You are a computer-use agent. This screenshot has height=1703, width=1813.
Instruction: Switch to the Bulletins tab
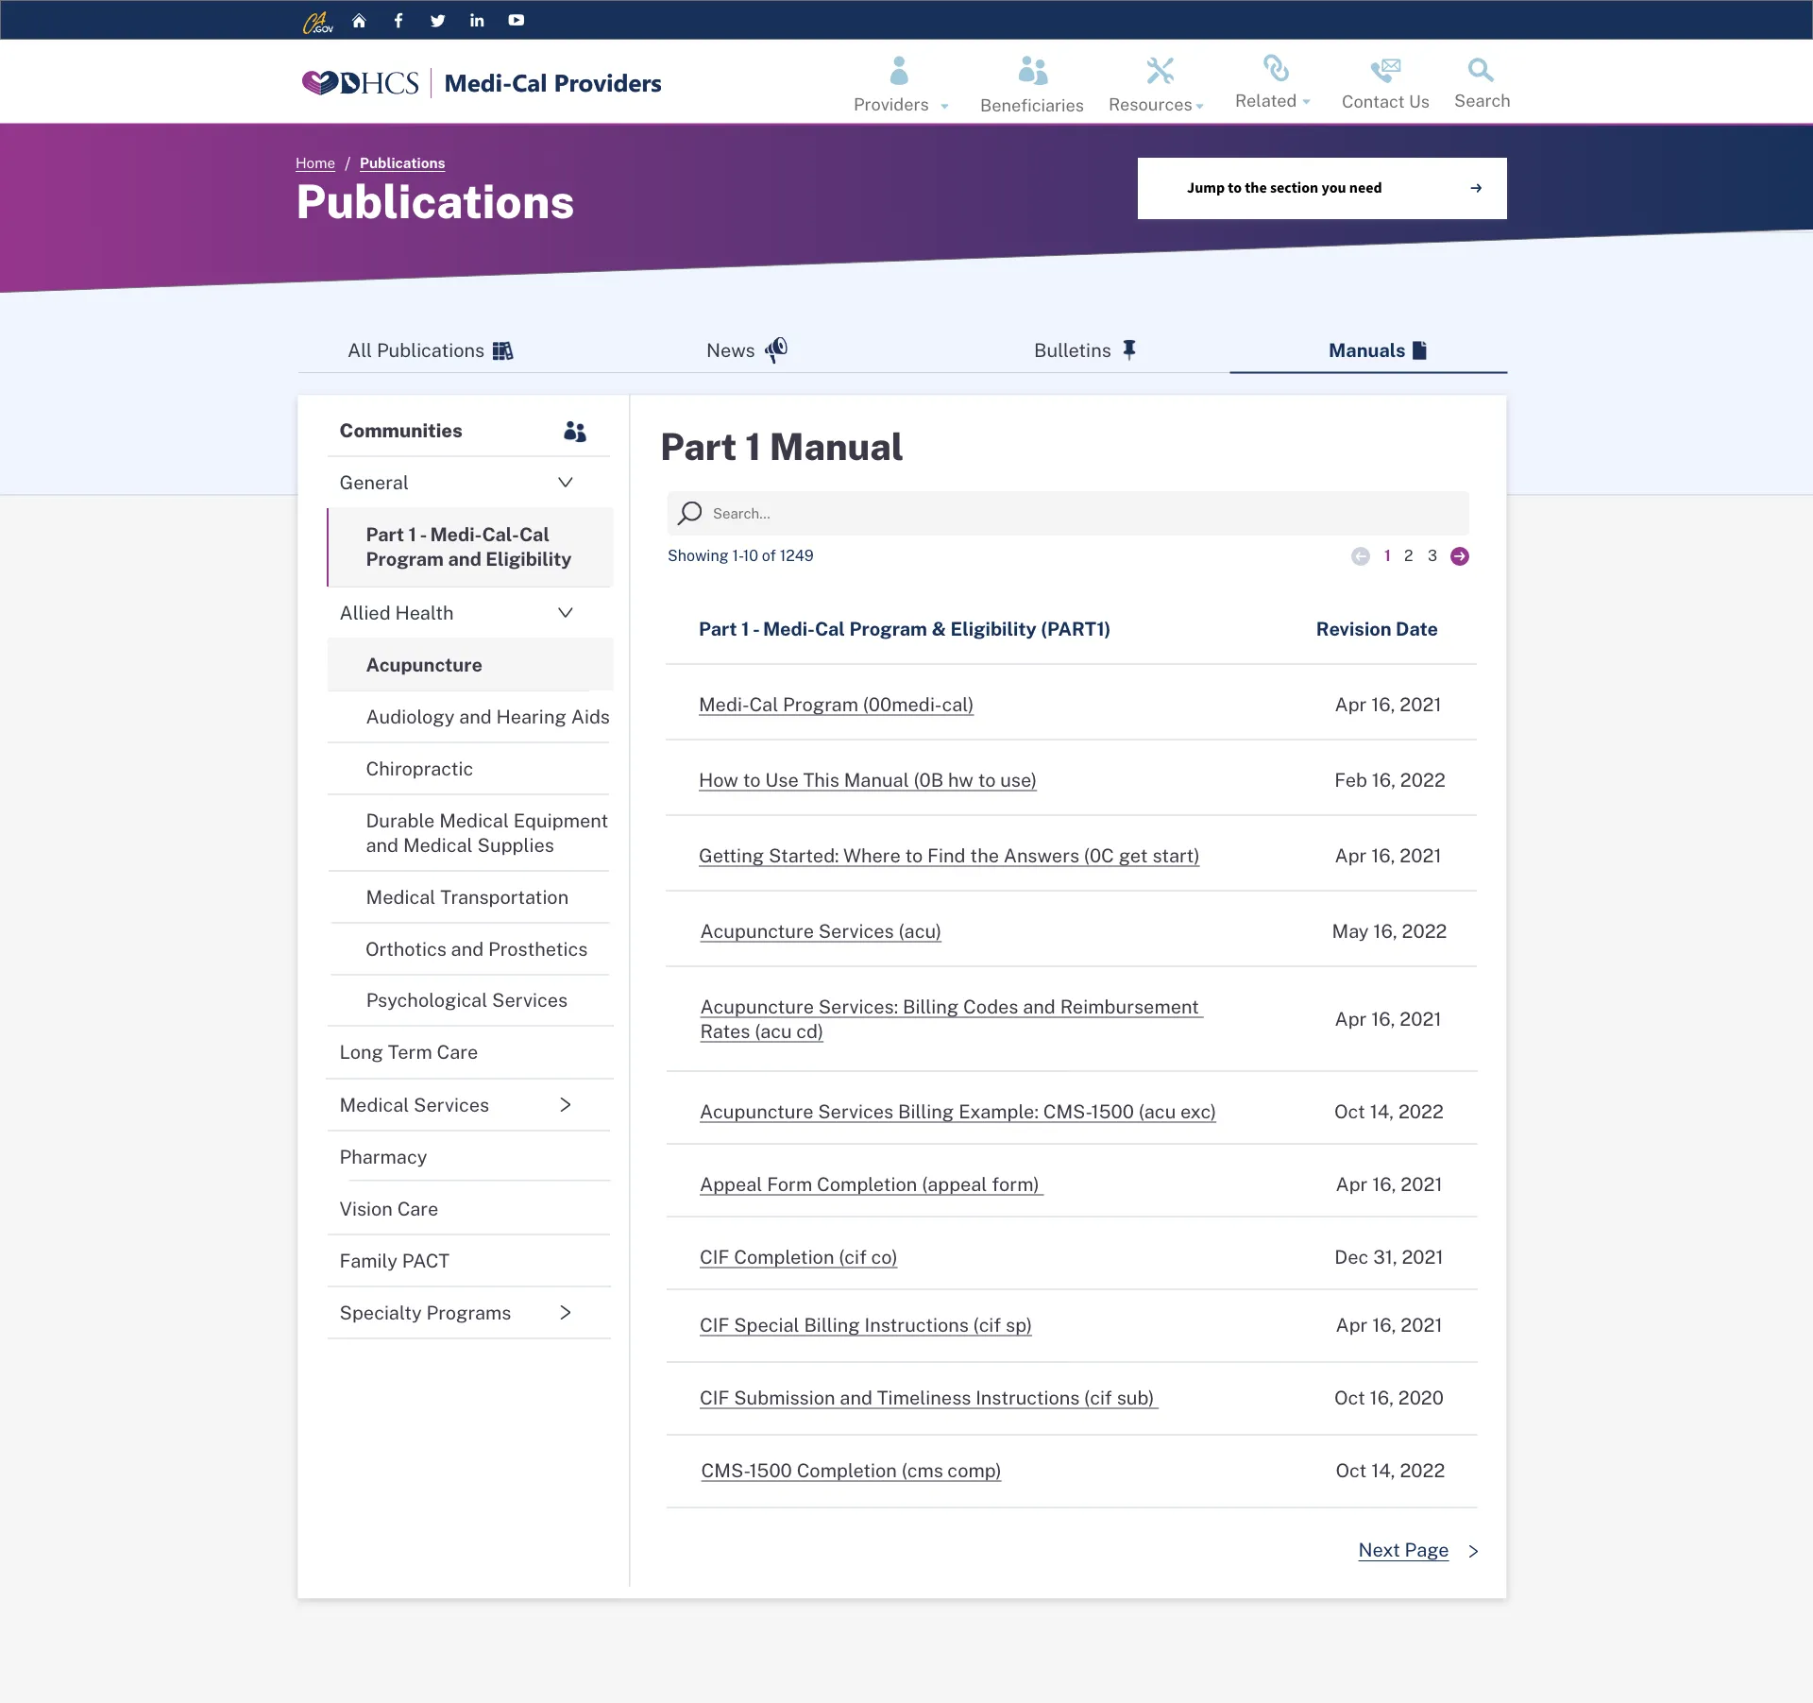tap(1084, 350)
